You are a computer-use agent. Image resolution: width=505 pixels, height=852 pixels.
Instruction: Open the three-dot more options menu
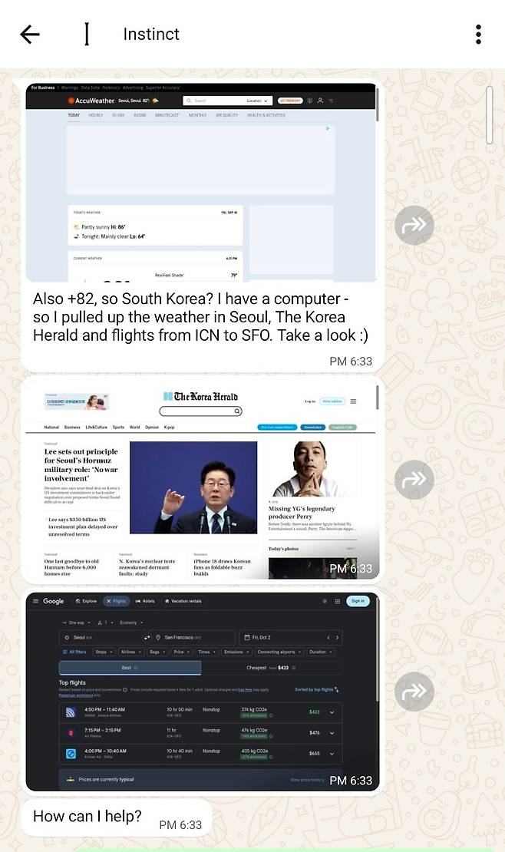pyautogui.click(x=478, y=35)
